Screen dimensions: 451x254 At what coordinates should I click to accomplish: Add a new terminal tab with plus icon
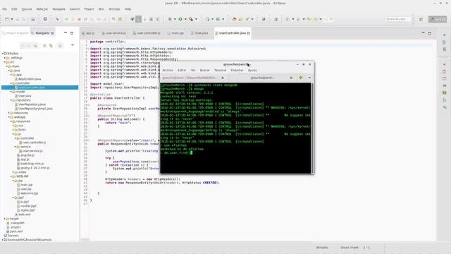pyautogui.click(x=301, y=78)
